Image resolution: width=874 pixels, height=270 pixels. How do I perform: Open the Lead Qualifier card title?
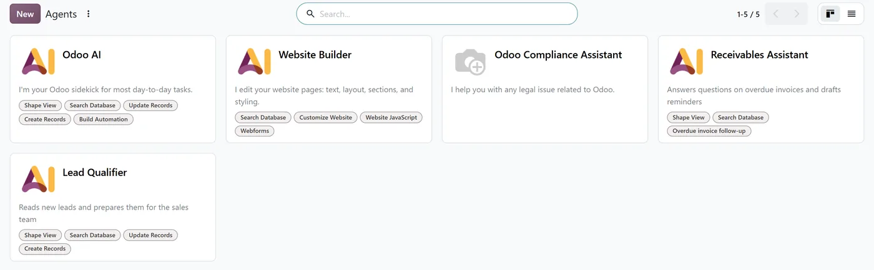(95, 173)
